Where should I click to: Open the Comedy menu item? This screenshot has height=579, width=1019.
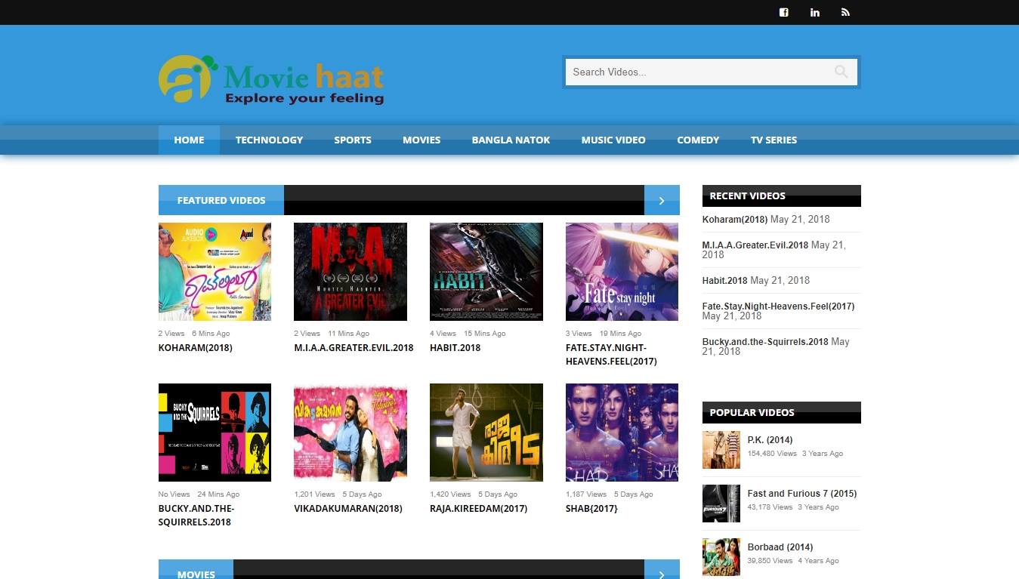pyautogui.click(x=698, y=140)
